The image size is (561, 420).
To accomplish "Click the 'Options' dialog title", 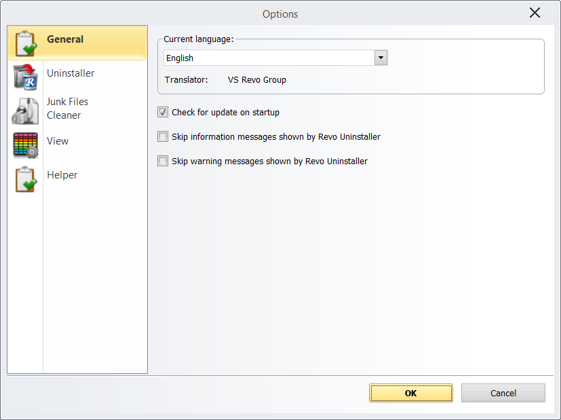I will click(x=280, y=14).
